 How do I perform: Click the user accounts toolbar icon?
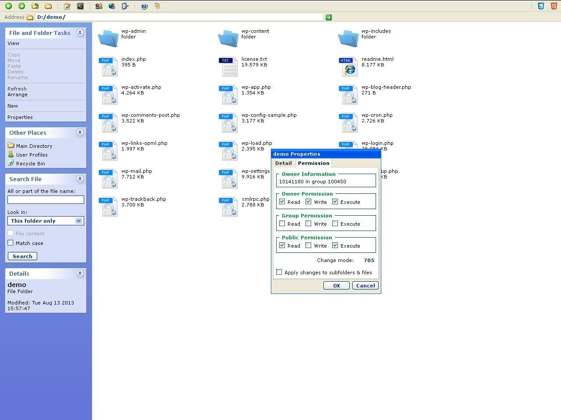pyautogui.click(x=98, y=6)
